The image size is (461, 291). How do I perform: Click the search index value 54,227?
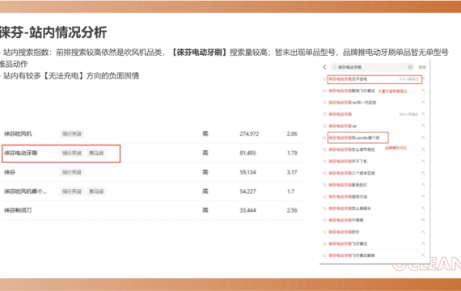(247, 192)
